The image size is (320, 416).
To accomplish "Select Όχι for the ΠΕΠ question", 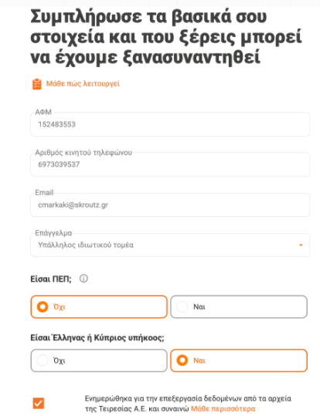I will [x=99, y=307].
